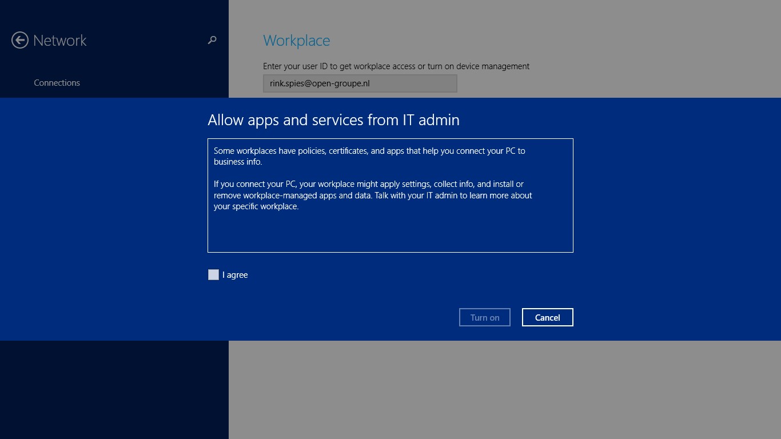Click the user ID email input field
Screen dimensions: 781x439
point(360,83)
